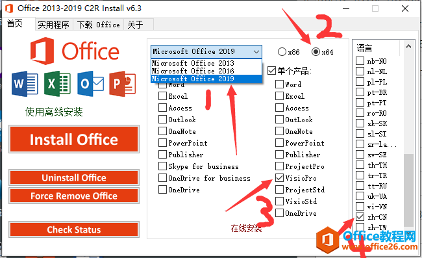Screen dimensions: 422x258
Task: Check the pl-PL language checkbox
Action: coord(360,82)
